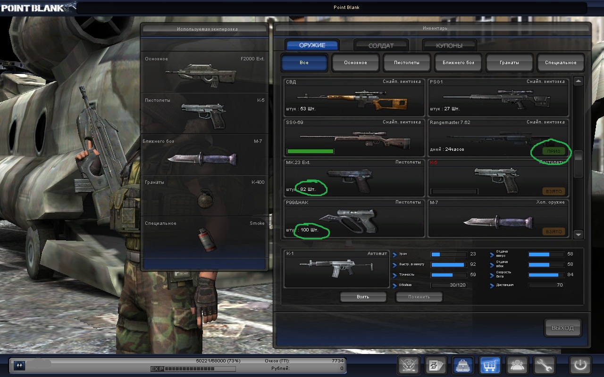Select the MK.23 Ext. pistol card
This screenshot has width=604, height=377.
[354, 178]
